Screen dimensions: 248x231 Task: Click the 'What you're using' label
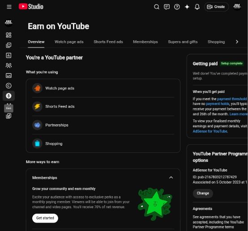[42, 72]
